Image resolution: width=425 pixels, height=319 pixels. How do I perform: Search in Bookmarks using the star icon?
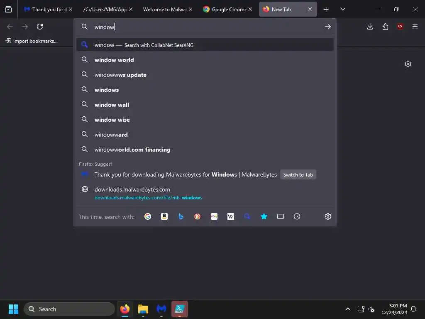(264, 216)
